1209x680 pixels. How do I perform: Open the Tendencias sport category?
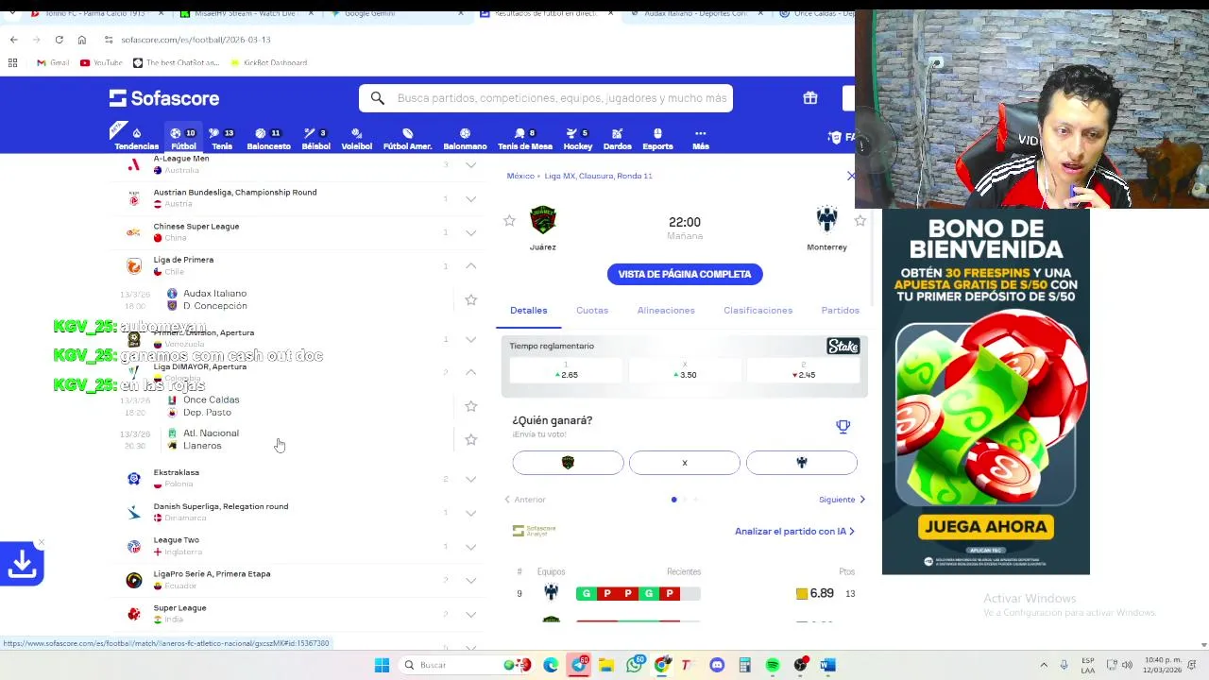pos(136,139)
